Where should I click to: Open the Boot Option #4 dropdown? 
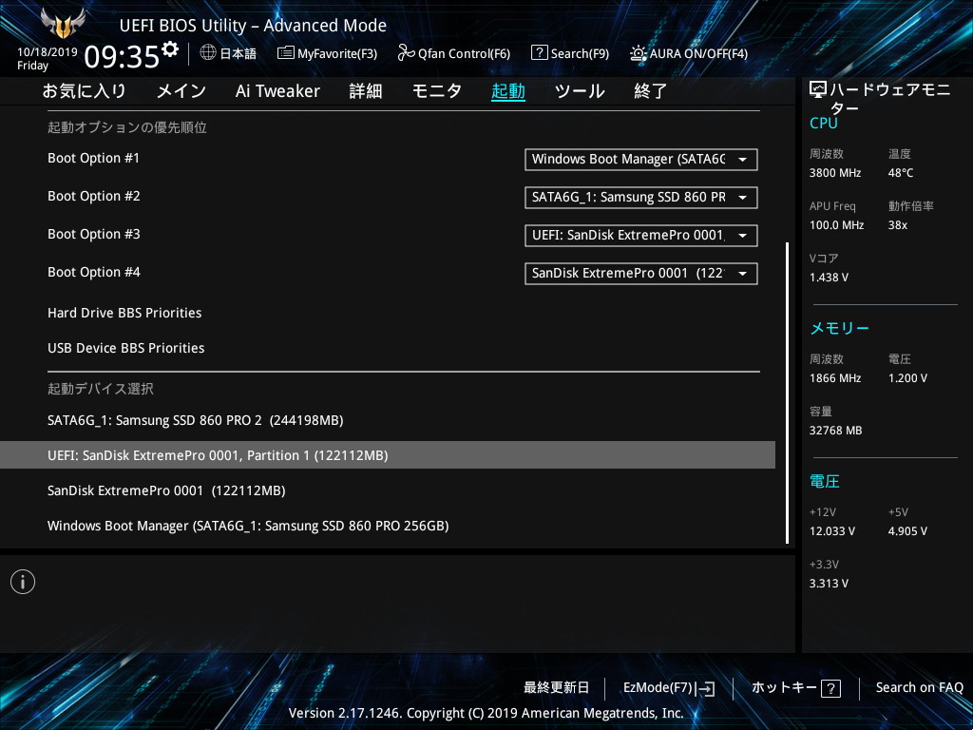641,273
